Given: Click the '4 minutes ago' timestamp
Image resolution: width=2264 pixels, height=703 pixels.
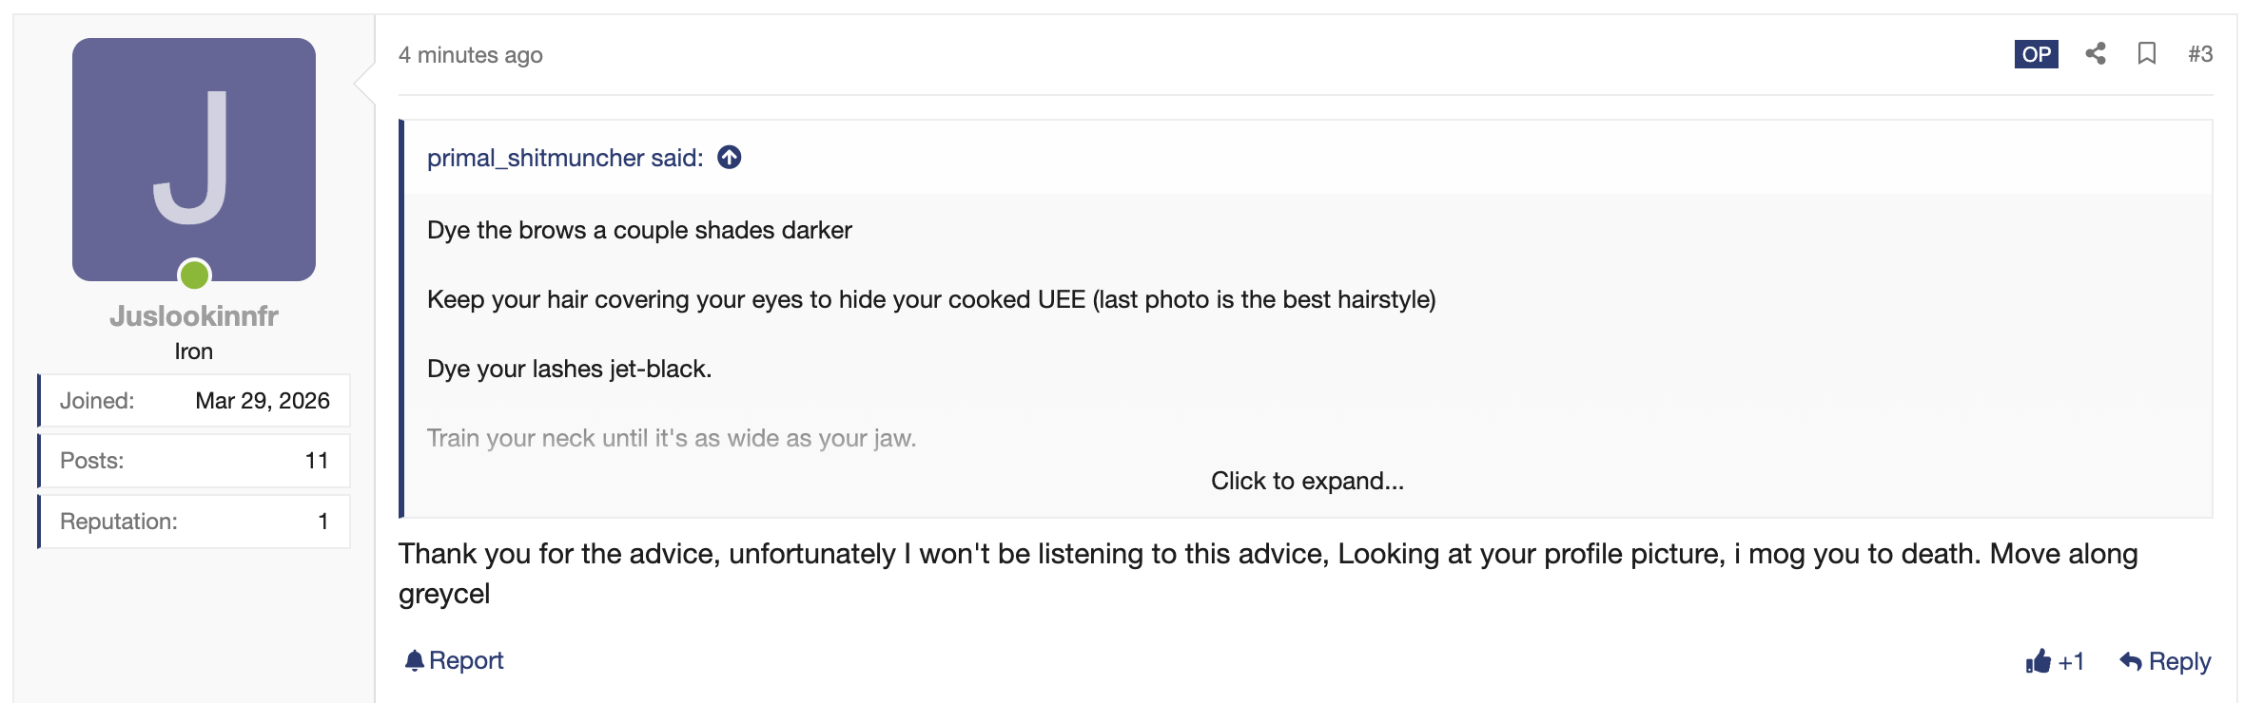Looking at the screenshot, I should 470,55.
